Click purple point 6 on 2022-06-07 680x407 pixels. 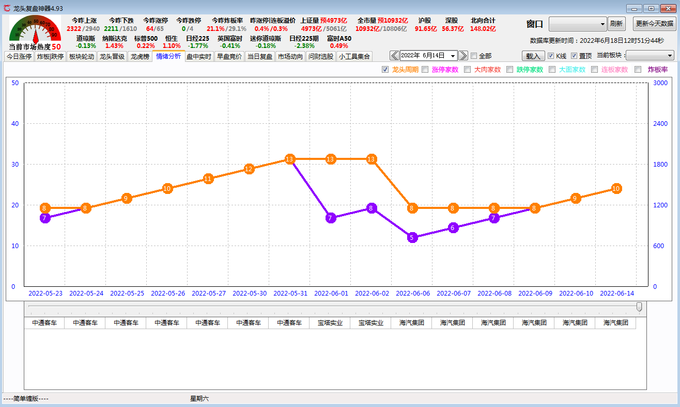pyautogui.click(x=453, y=227)
